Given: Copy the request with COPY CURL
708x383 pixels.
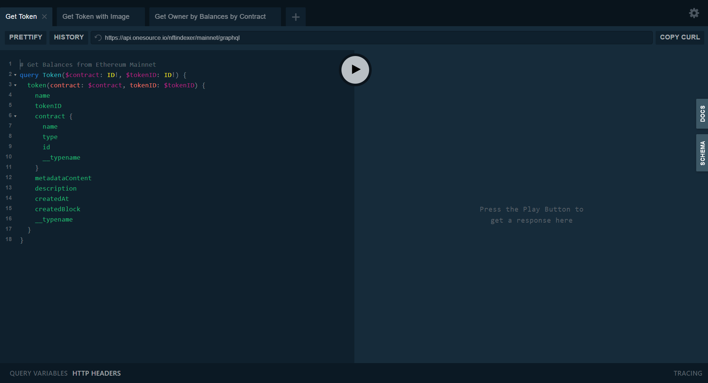Looking at the screenshot, I should click(x=680, y=37).
